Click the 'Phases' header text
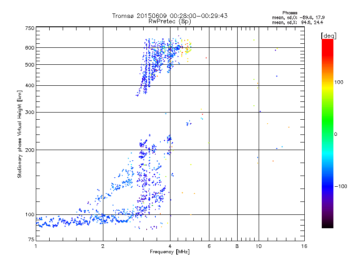The image size is (358, 268). 290,13
